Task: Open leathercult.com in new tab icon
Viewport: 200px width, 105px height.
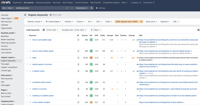Action: click(x=67, y=8)
